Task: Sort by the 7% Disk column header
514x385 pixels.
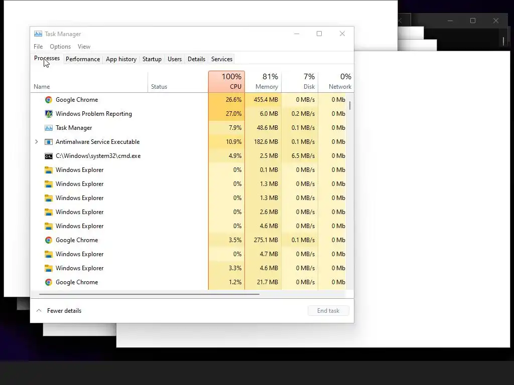Action: (x=300, y=82)
